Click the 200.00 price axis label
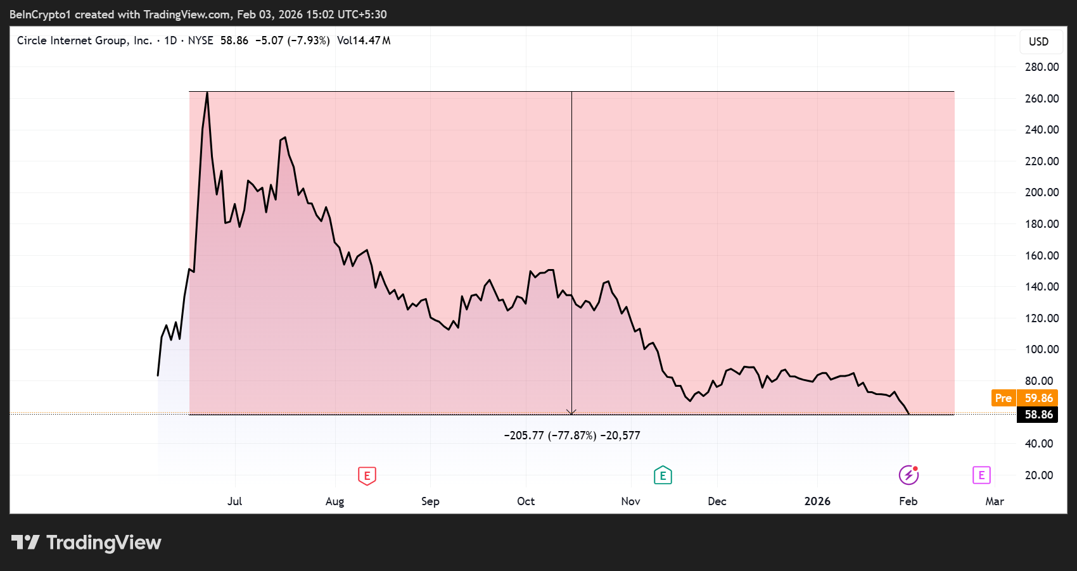 1042,192
